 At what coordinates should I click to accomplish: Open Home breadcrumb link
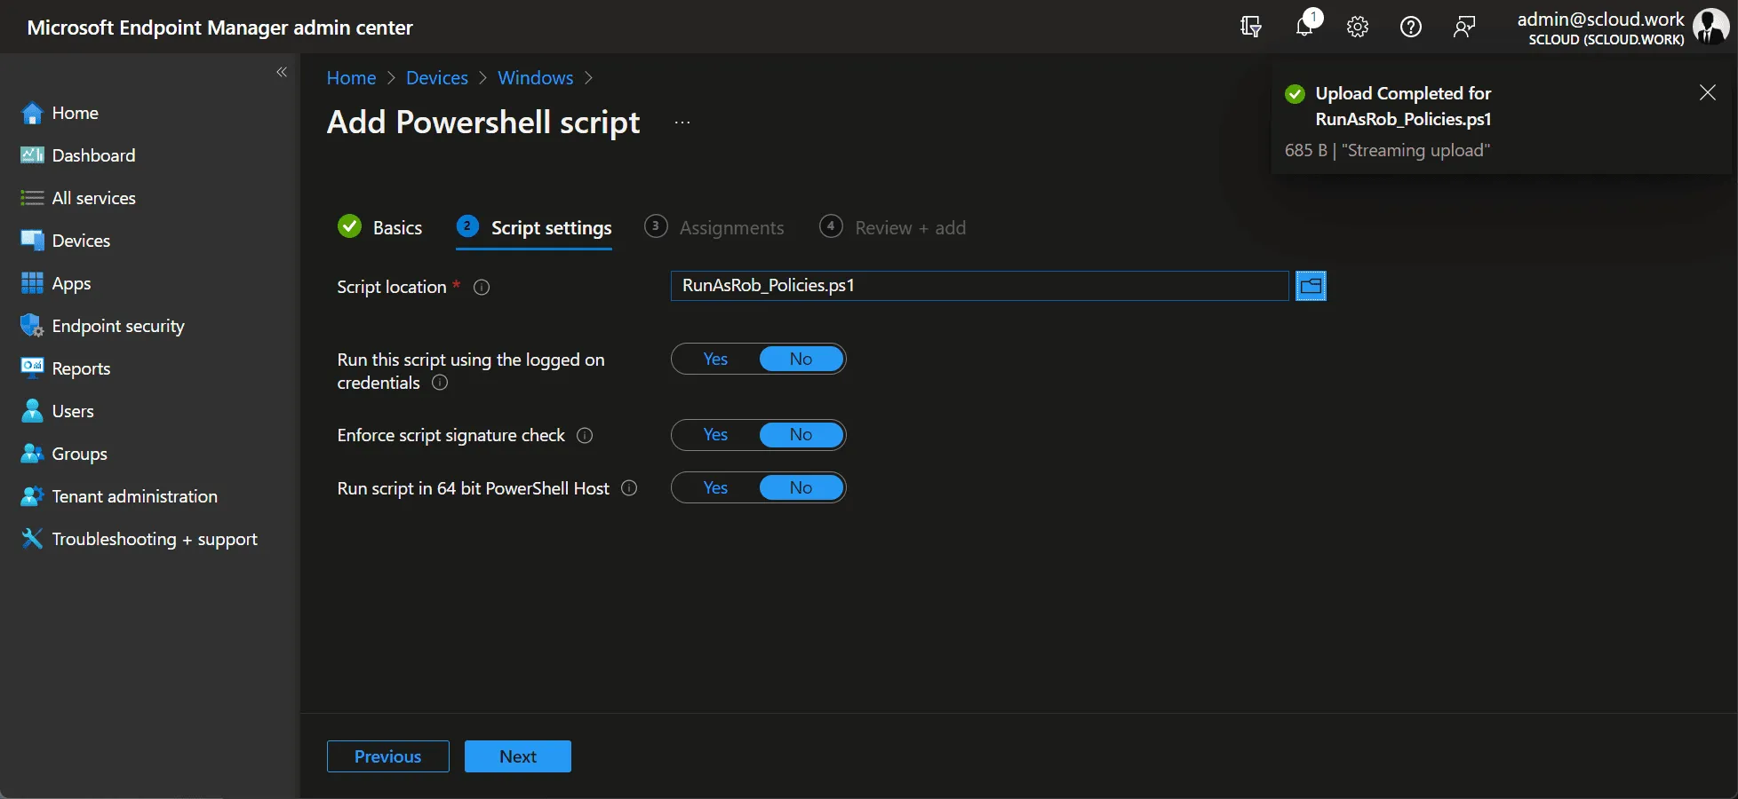point(351,78)
